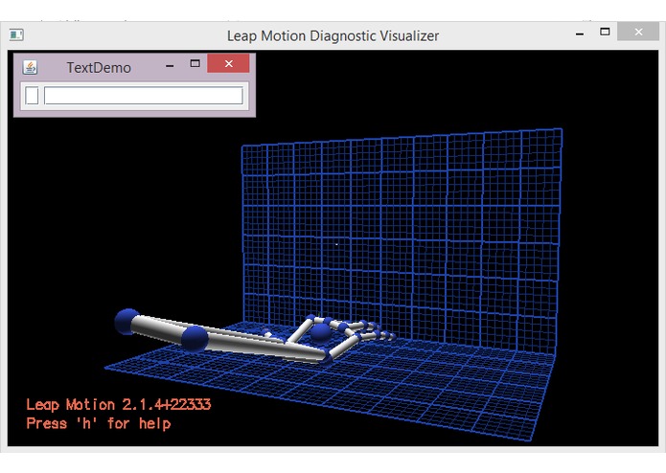Viewport: 666px width, 473px height.
Task: Click the blue elbow sphere at arm's end
Action: click(x=127, y=322)
